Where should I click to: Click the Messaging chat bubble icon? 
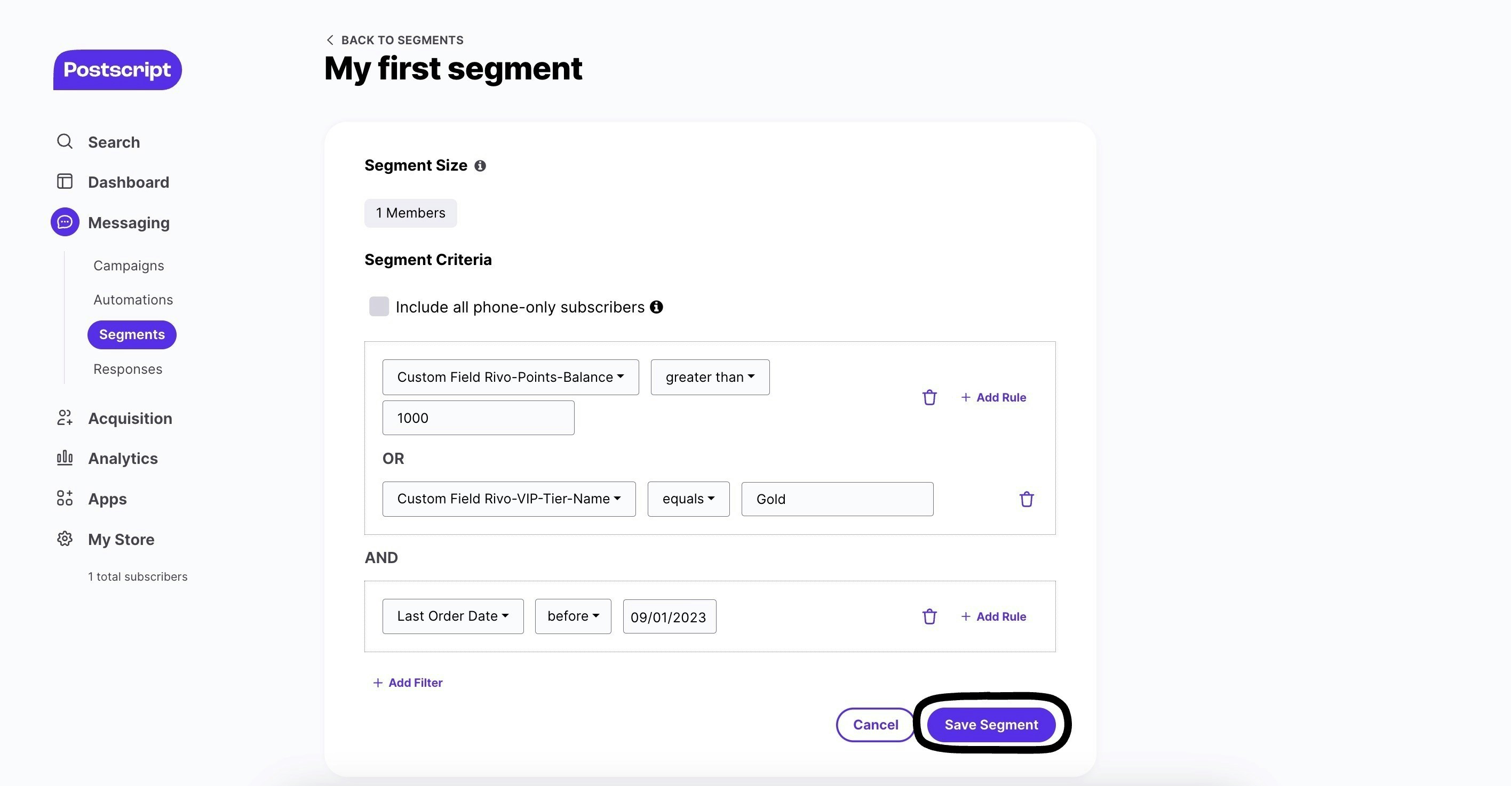coord(65,222)
